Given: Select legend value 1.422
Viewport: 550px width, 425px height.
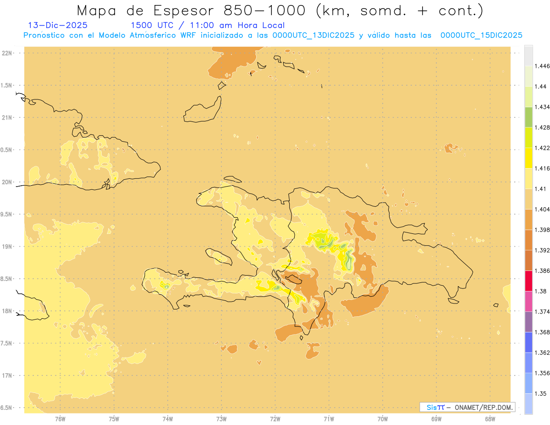Looking at the screenshot, I should coord(542,148).
